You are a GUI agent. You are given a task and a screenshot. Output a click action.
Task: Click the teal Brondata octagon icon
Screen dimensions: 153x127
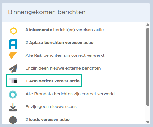[13, 95]
